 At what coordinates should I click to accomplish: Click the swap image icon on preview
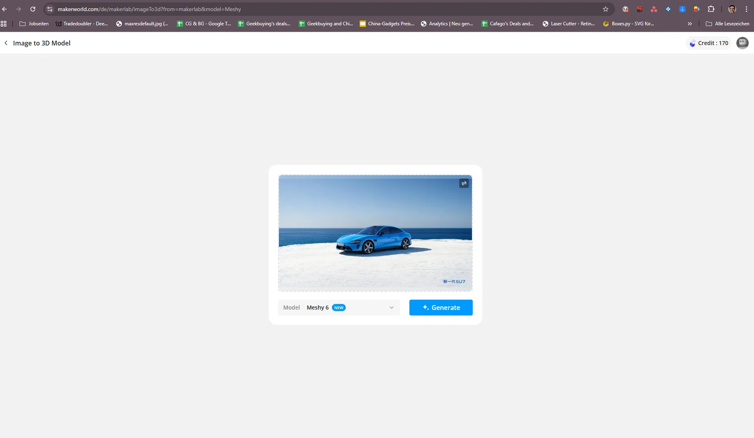tap(464, 183)
